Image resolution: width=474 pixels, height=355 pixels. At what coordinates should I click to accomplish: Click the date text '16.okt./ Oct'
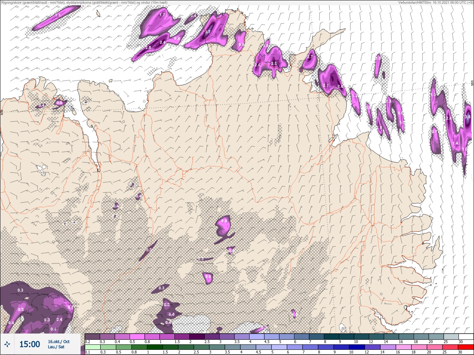(59, 342)
